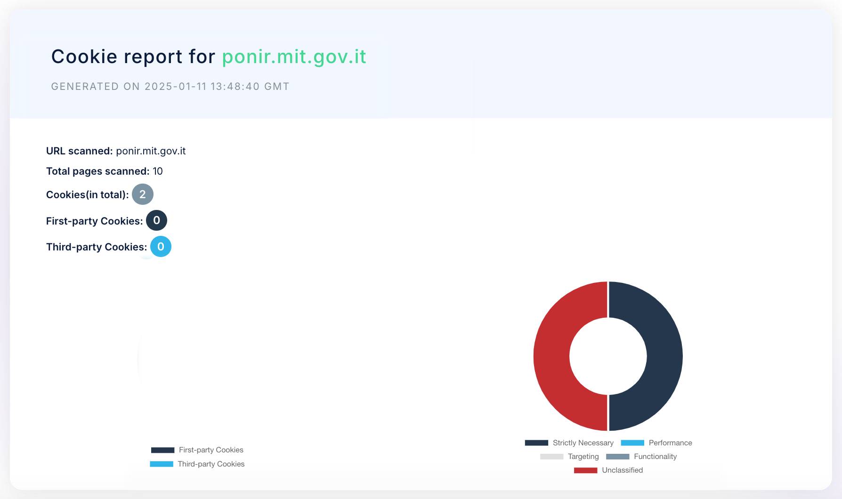842x499 pixels.
Task: Click the dark Strictly Necessary donut segment
Action: (665, 356)
